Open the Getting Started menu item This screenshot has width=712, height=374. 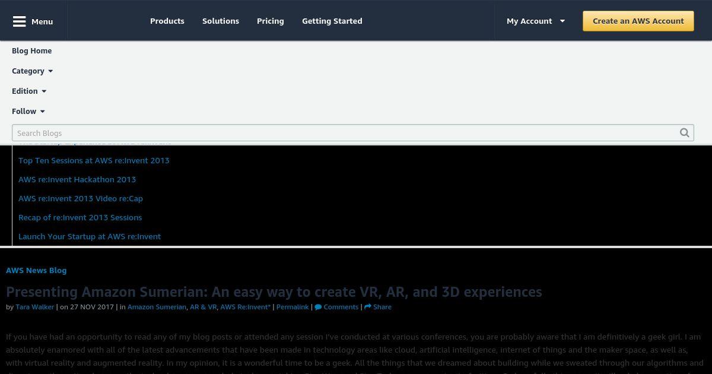tap(332, 21)
